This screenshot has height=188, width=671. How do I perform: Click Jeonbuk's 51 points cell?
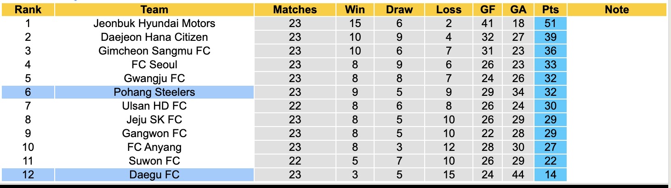tap(550, 23)
